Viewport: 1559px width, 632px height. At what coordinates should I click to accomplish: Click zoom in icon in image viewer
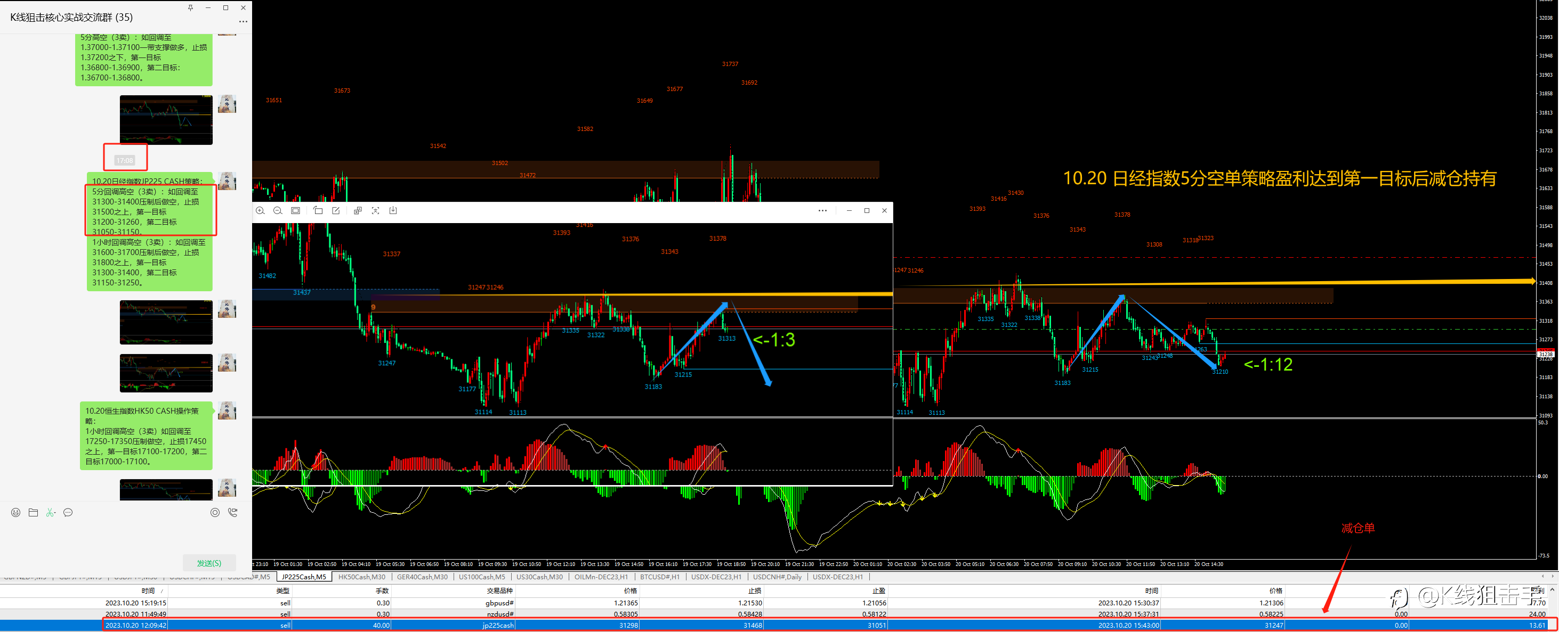pos(260,210)
